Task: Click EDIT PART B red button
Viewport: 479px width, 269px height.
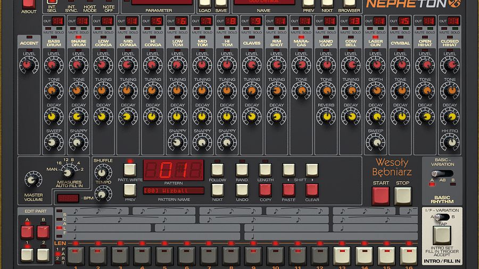Action: point(43,232)
